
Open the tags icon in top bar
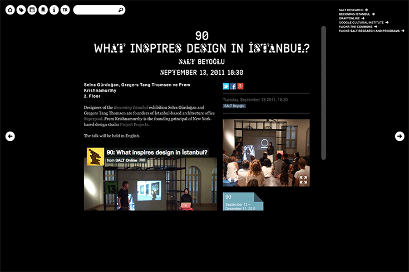tap(21, 10)
